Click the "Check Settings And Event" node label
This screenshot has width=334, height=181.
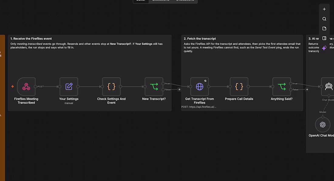click(x=111, y=101)
